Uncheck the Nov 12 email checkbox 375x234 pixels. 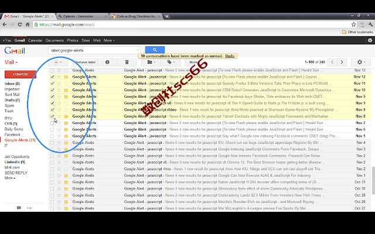52,77
